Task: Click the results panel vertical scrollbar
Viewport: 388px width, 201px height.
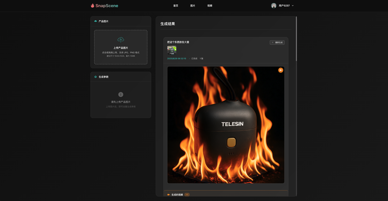Action: pos(296,39)
